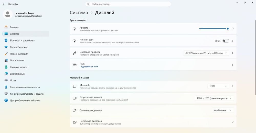Click the vertical scrollbar on the right
Screen dimensions: 256x133
[x=255, y=57]
